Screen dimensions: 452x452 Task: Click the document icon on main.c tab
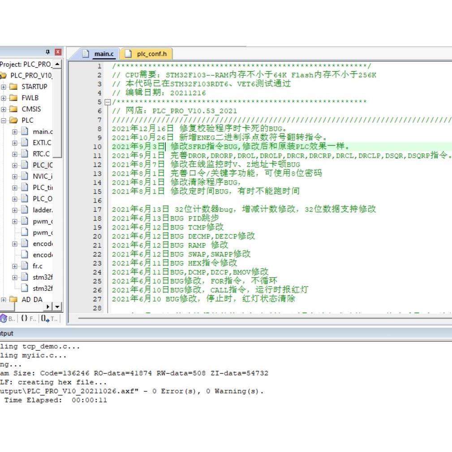[x=86, y=54]
